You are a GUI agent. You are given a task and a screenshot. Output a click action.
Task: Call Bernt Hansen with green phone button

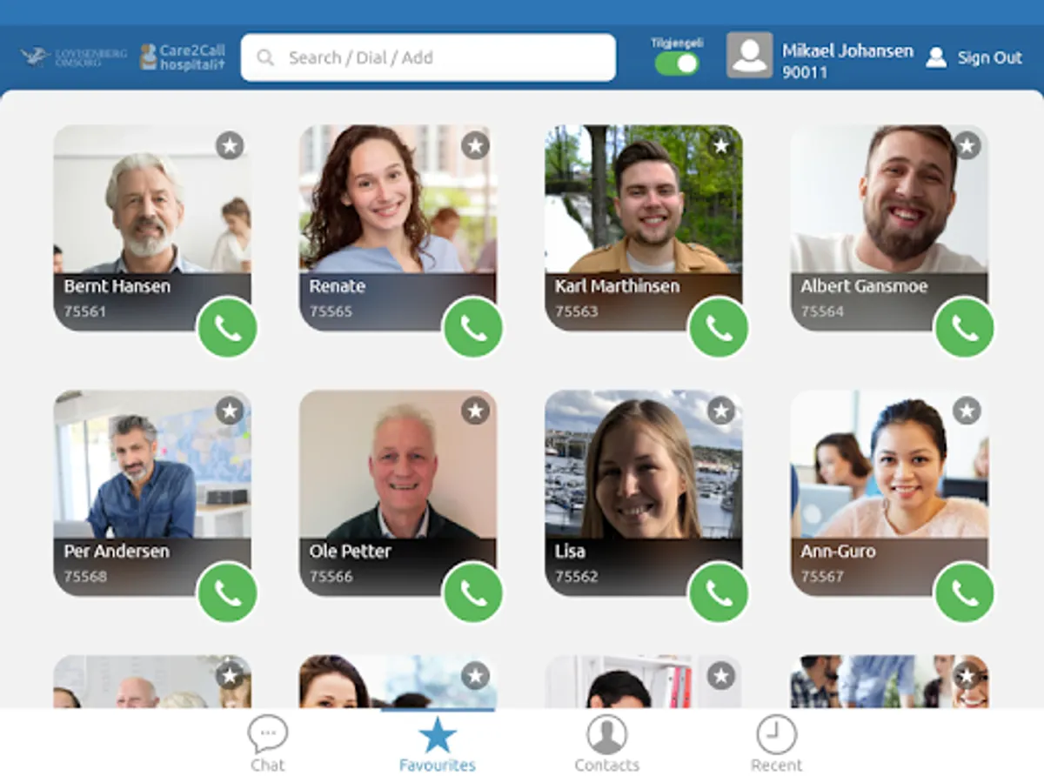[227, 328]
